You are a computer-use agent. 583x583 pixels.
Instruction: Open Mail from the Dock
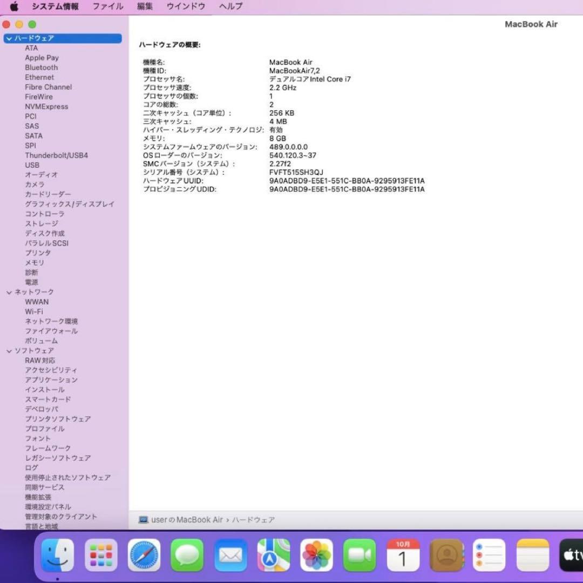pos(229,554)
